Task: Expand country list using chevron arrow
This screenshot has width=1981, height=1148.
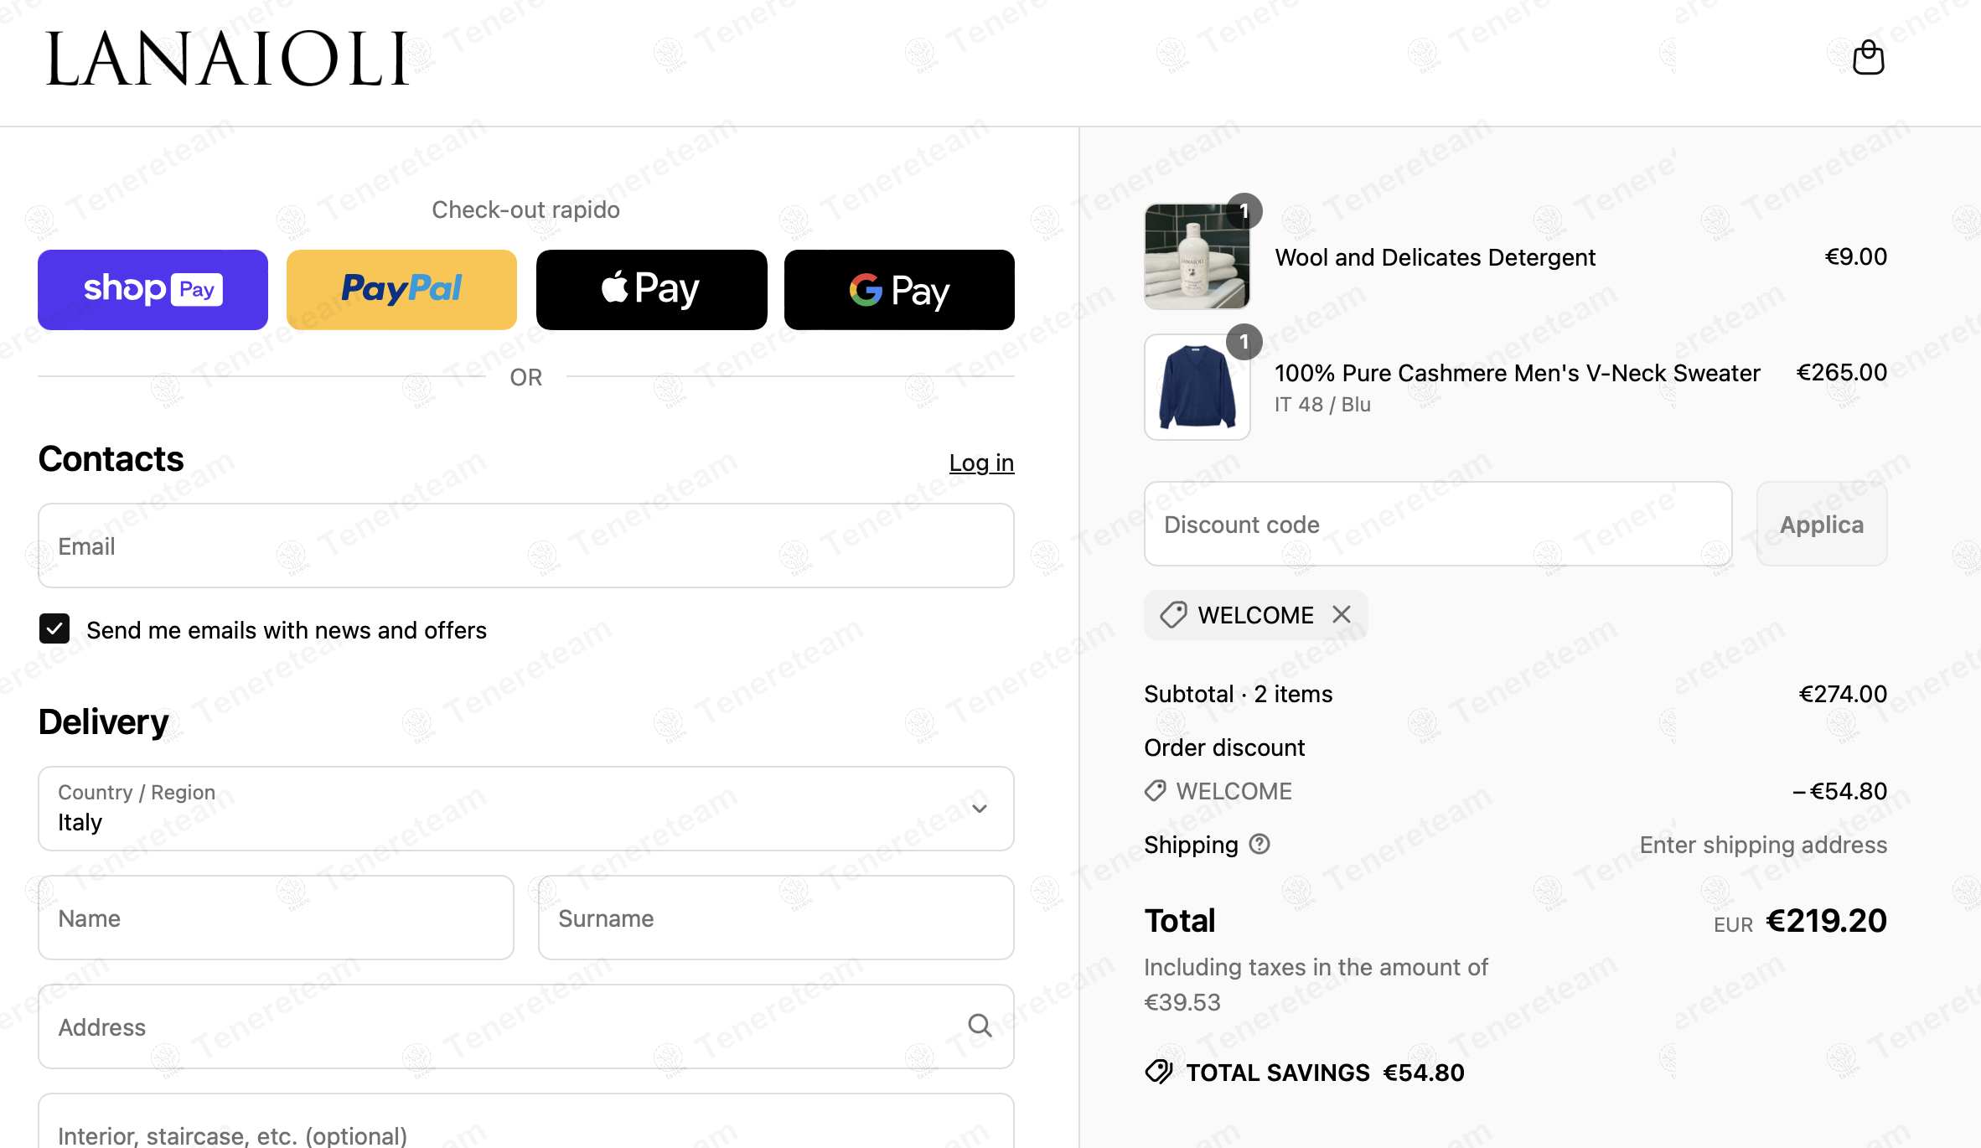Action: point(980,809)
